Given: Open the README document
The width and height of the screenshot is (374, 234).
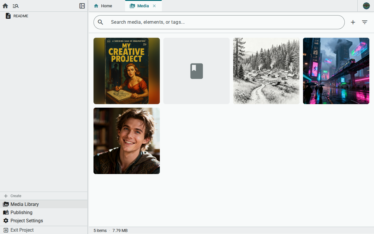Looking at the screenshot, I should point(44,16).
